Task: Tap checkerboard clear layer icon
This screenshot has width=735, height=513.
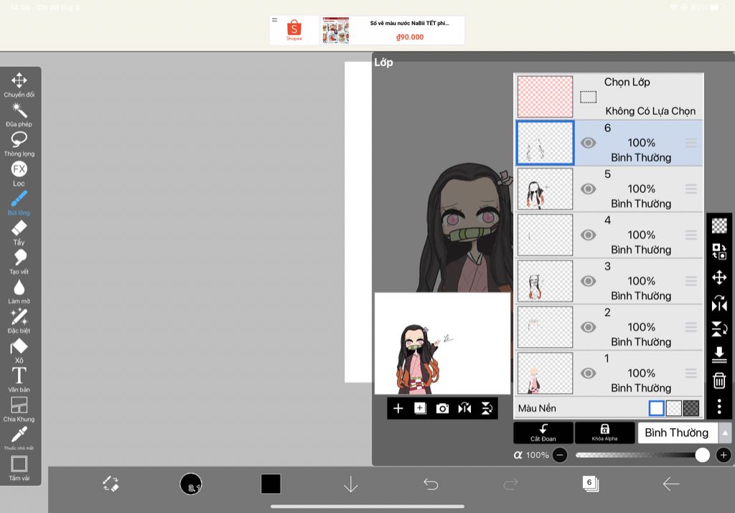Action: pos(719,225)
